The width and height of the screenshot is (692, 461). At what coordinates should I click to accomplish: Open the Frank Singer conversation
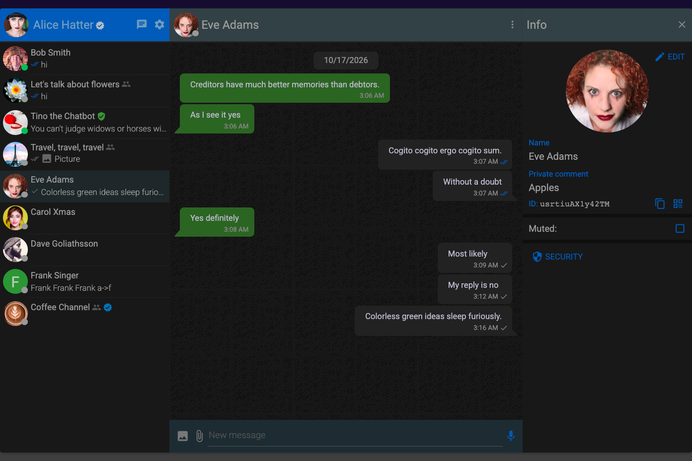point(85,281)
